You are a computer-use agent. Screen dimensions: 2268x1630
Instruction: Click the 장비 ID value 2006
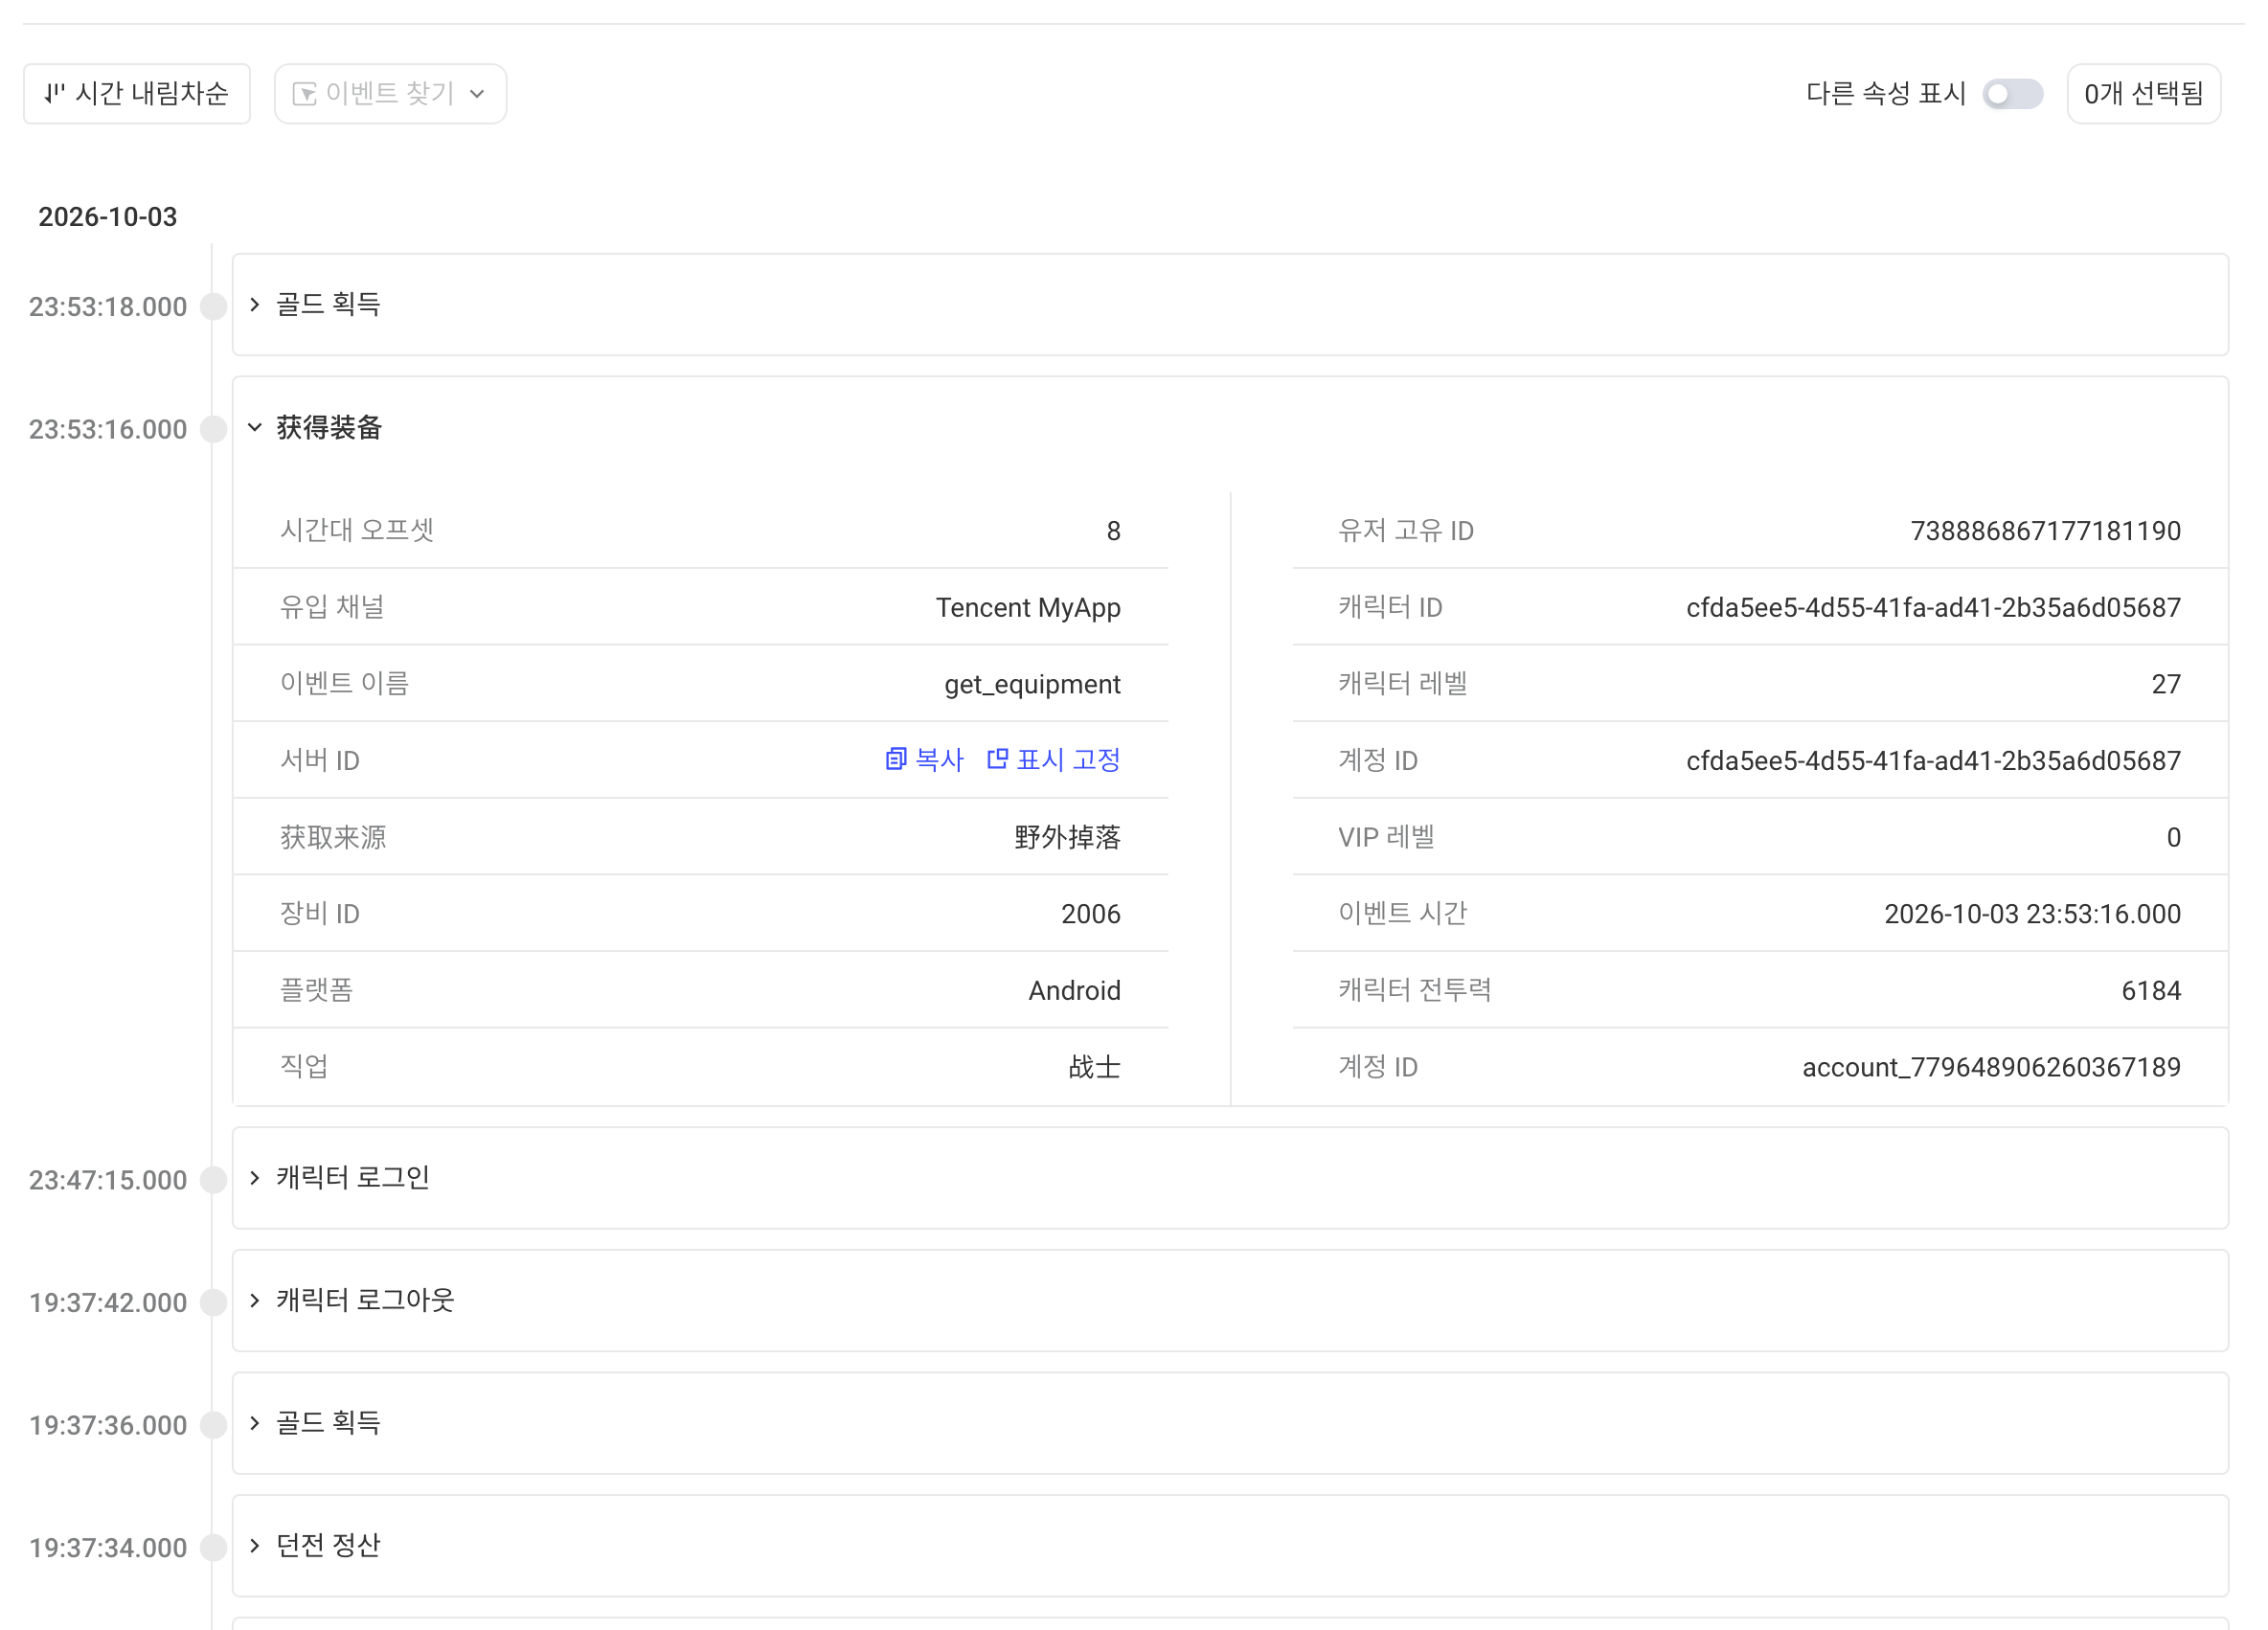tap(1090, 914)
